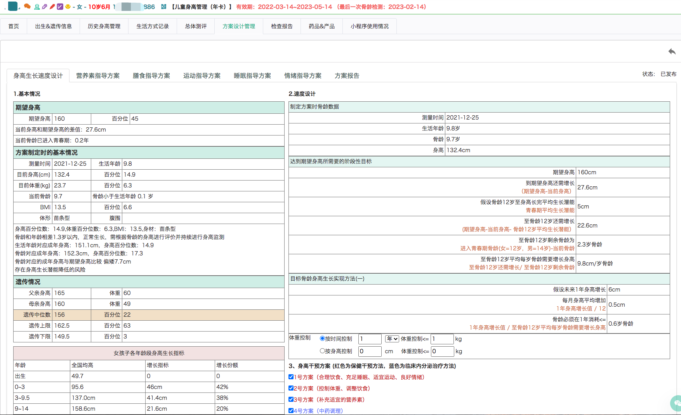This screenshot has height=415, width=681.
Task: Switch to 营养素指导方案 sub-tab
Action: 98,76
